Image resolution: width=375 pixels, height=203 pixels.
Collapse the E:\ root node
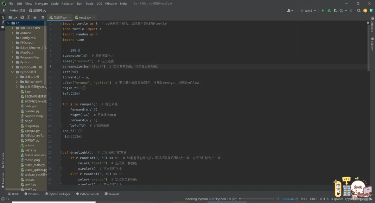click(x=8, y=23)
